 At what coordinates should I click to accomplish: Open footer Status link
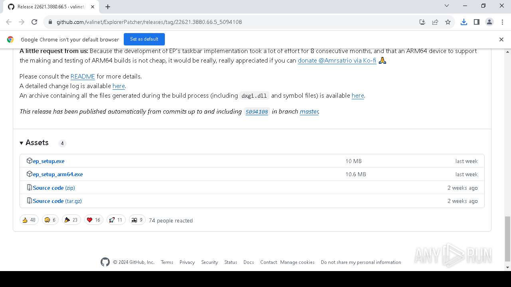231,262
